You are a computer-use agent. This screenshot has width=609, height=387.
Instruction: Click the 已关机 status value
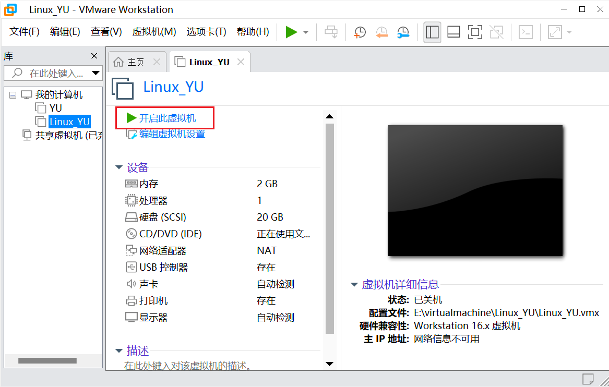[x=428, y=300]
